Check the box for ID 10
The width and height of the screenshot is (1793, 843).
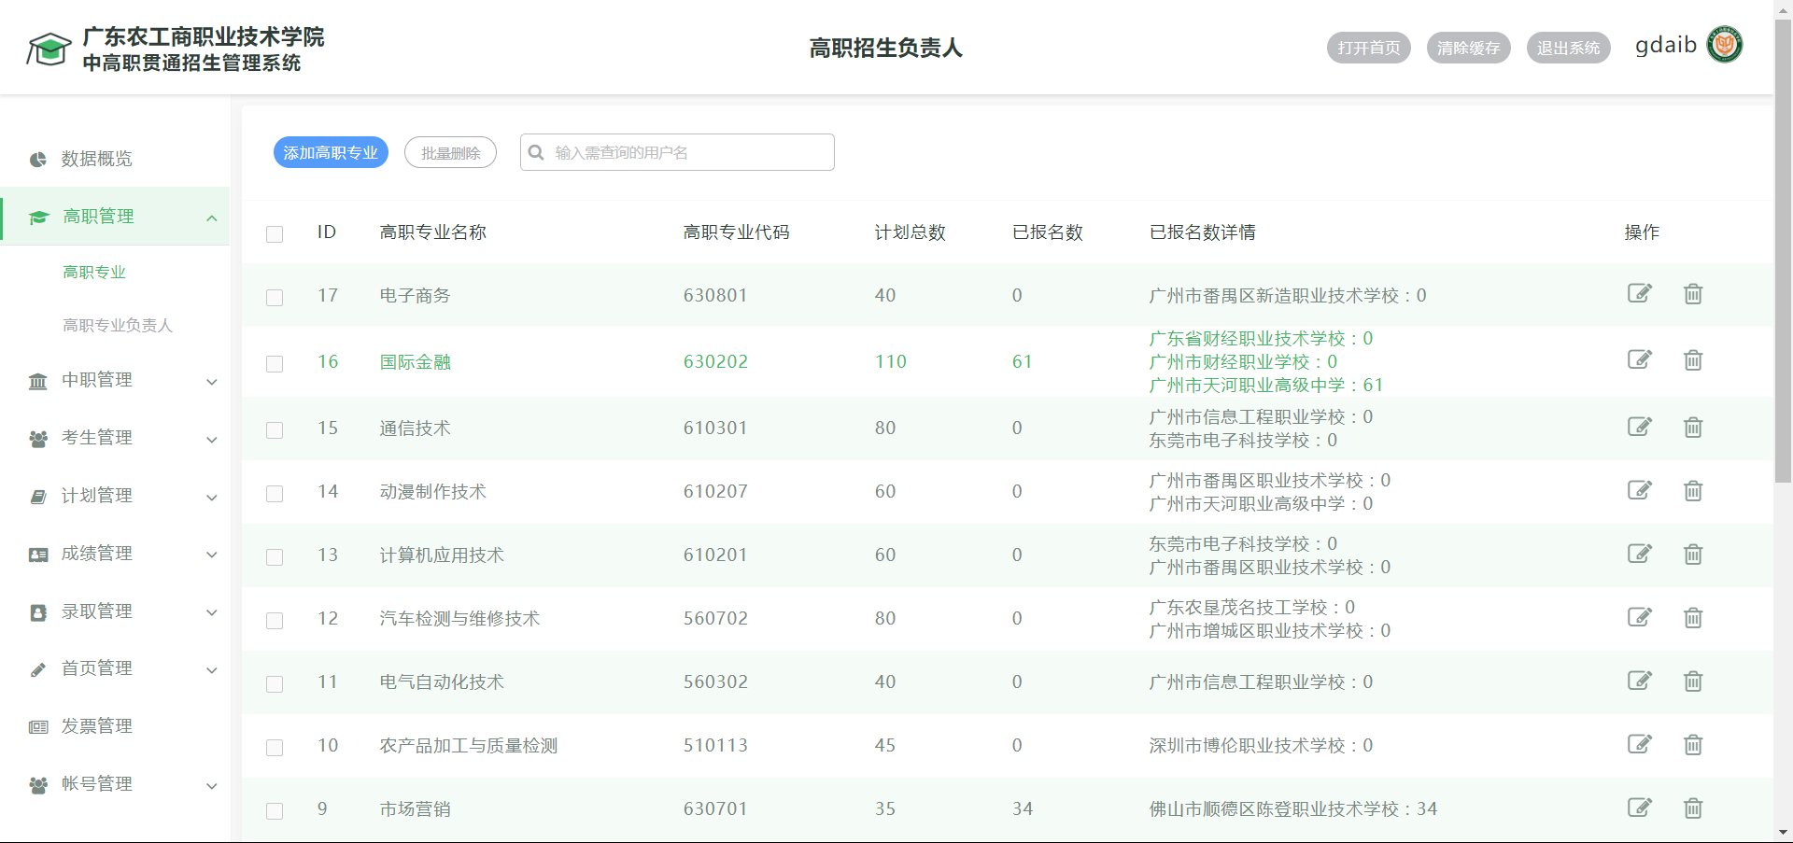(x=275, y=747)
